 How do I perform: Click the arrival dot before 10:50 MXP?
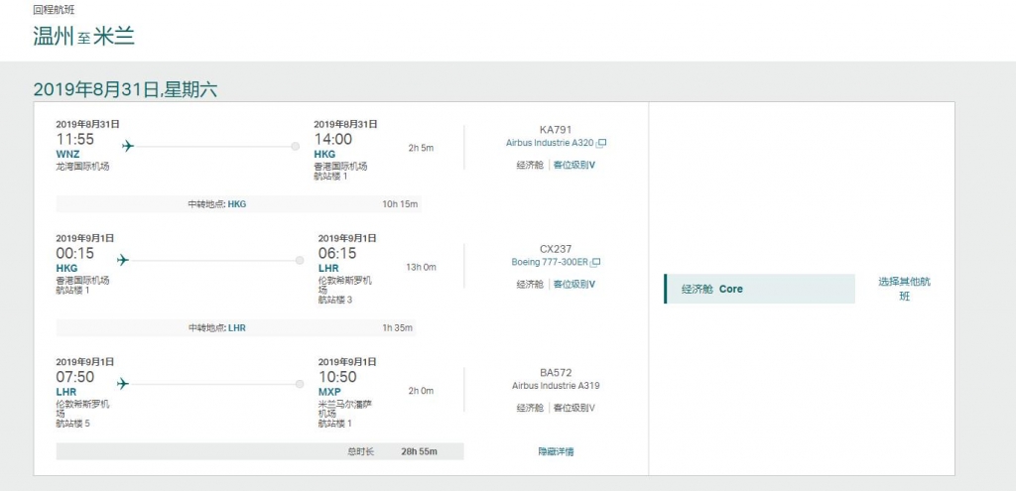point(300,384)
